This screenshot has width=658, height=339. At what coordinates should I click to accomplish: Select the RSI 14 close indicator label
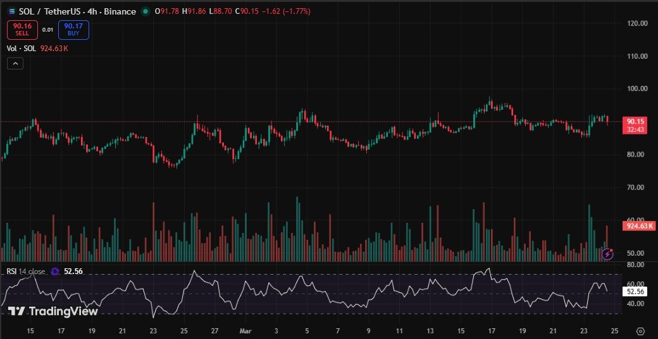click(25, 271)
